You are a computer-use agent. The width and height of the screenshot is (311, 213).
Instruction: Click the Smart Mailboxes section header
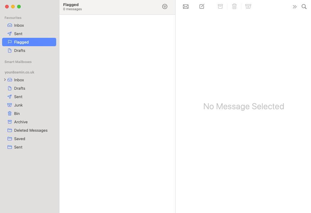click(18, 62)
